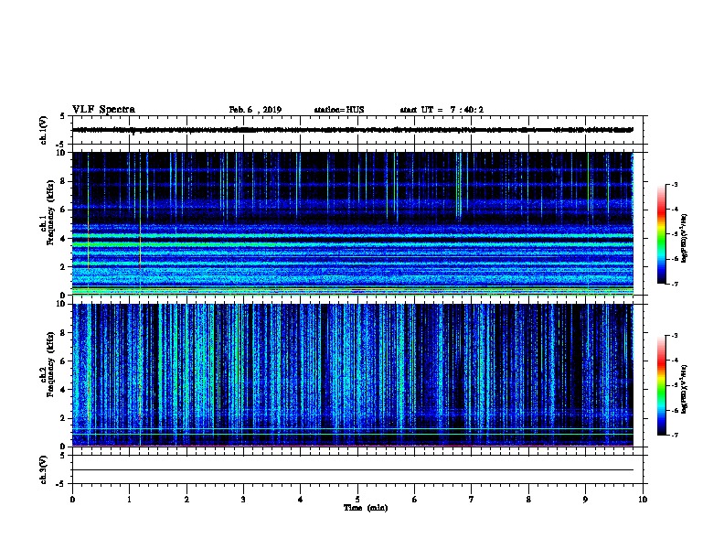Click the time axis tick label '3'
Screen dimensions: 724x560
(x=243, y=500)
